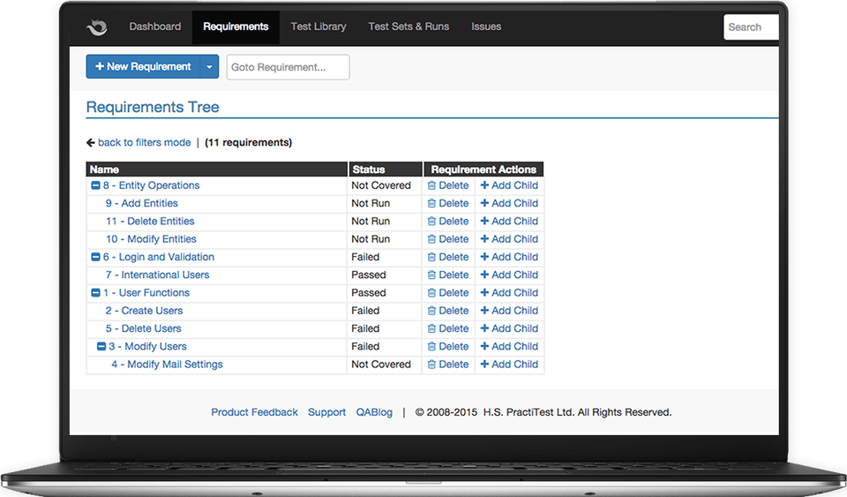Switch to the Test Library tab
This screenshot has width=847, height=497.
[319, 26]
